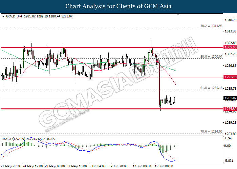Click the MACD 0.00 scale label
237x169 pixels.
point(228,146)
